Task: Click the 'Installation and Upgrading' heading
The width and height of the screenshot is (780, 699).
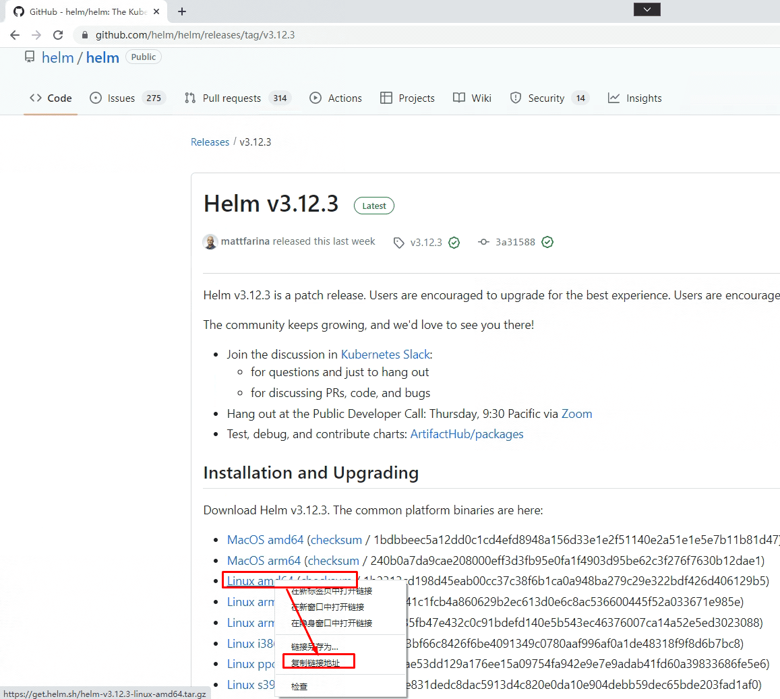Action: [311, 473]
